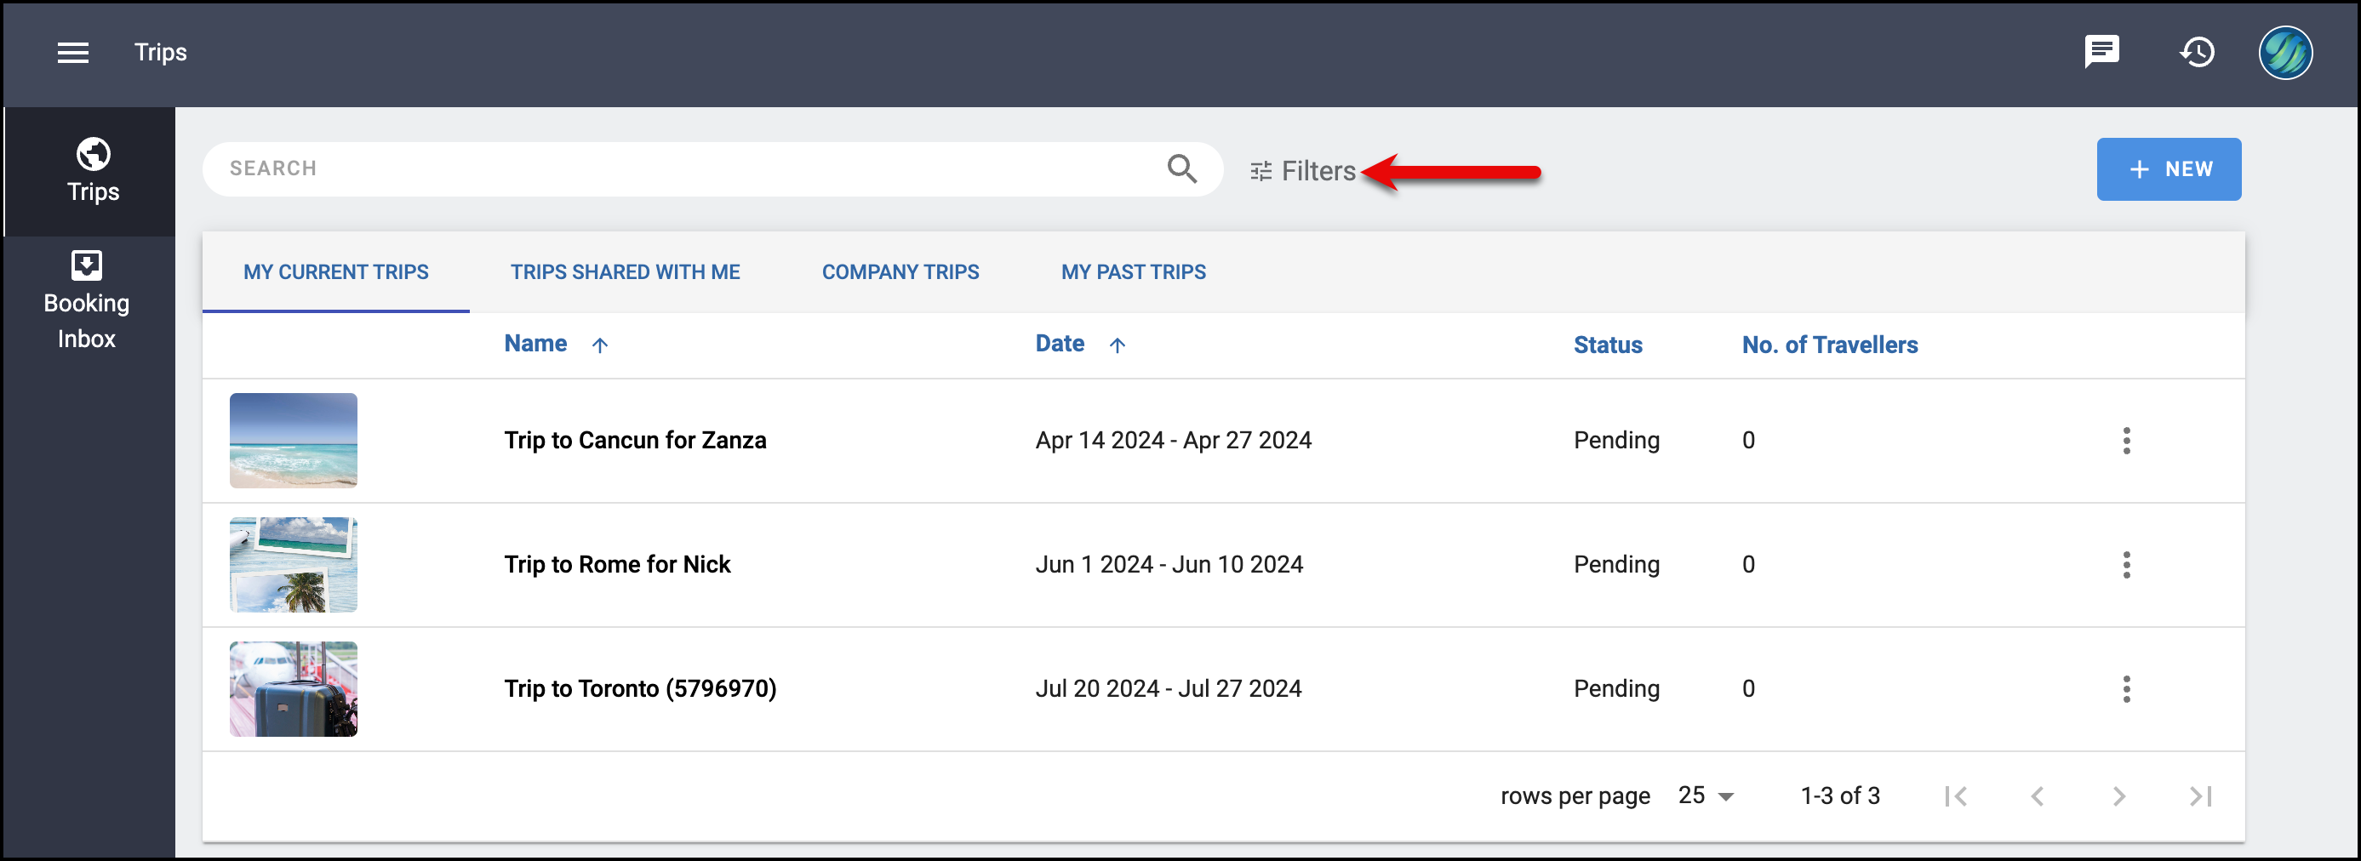Switch to My Past Trips tab
Screen dimensions: 2361x861
point(1133,272)
